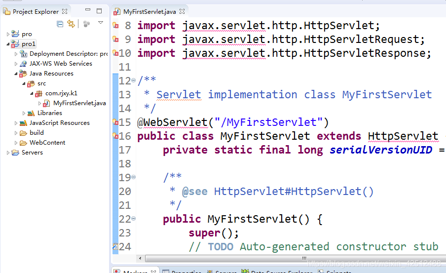This screenshot has width=446, height=273.
Task: Expand JAX-WS Web Services node
Action: (x=16, y=64)
